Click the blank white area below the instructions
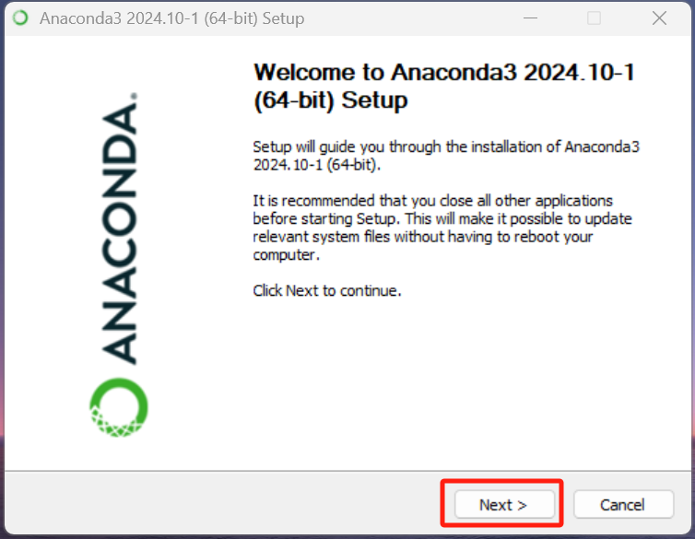The width and height of the screenshot is (695, 539). [443, 381]
